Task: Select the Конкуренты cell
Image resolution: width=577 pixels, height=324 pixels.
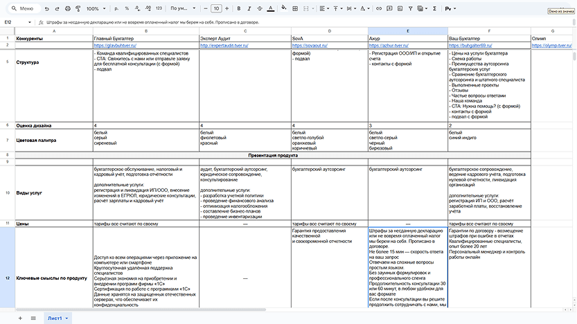Action: [x=54, y=38]
